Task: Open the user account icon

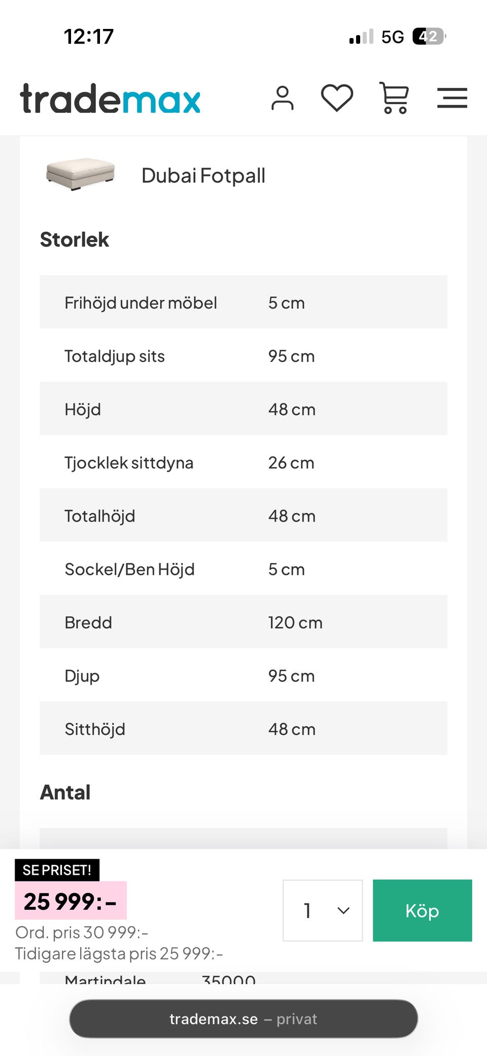Action: [x=282, y=98]
